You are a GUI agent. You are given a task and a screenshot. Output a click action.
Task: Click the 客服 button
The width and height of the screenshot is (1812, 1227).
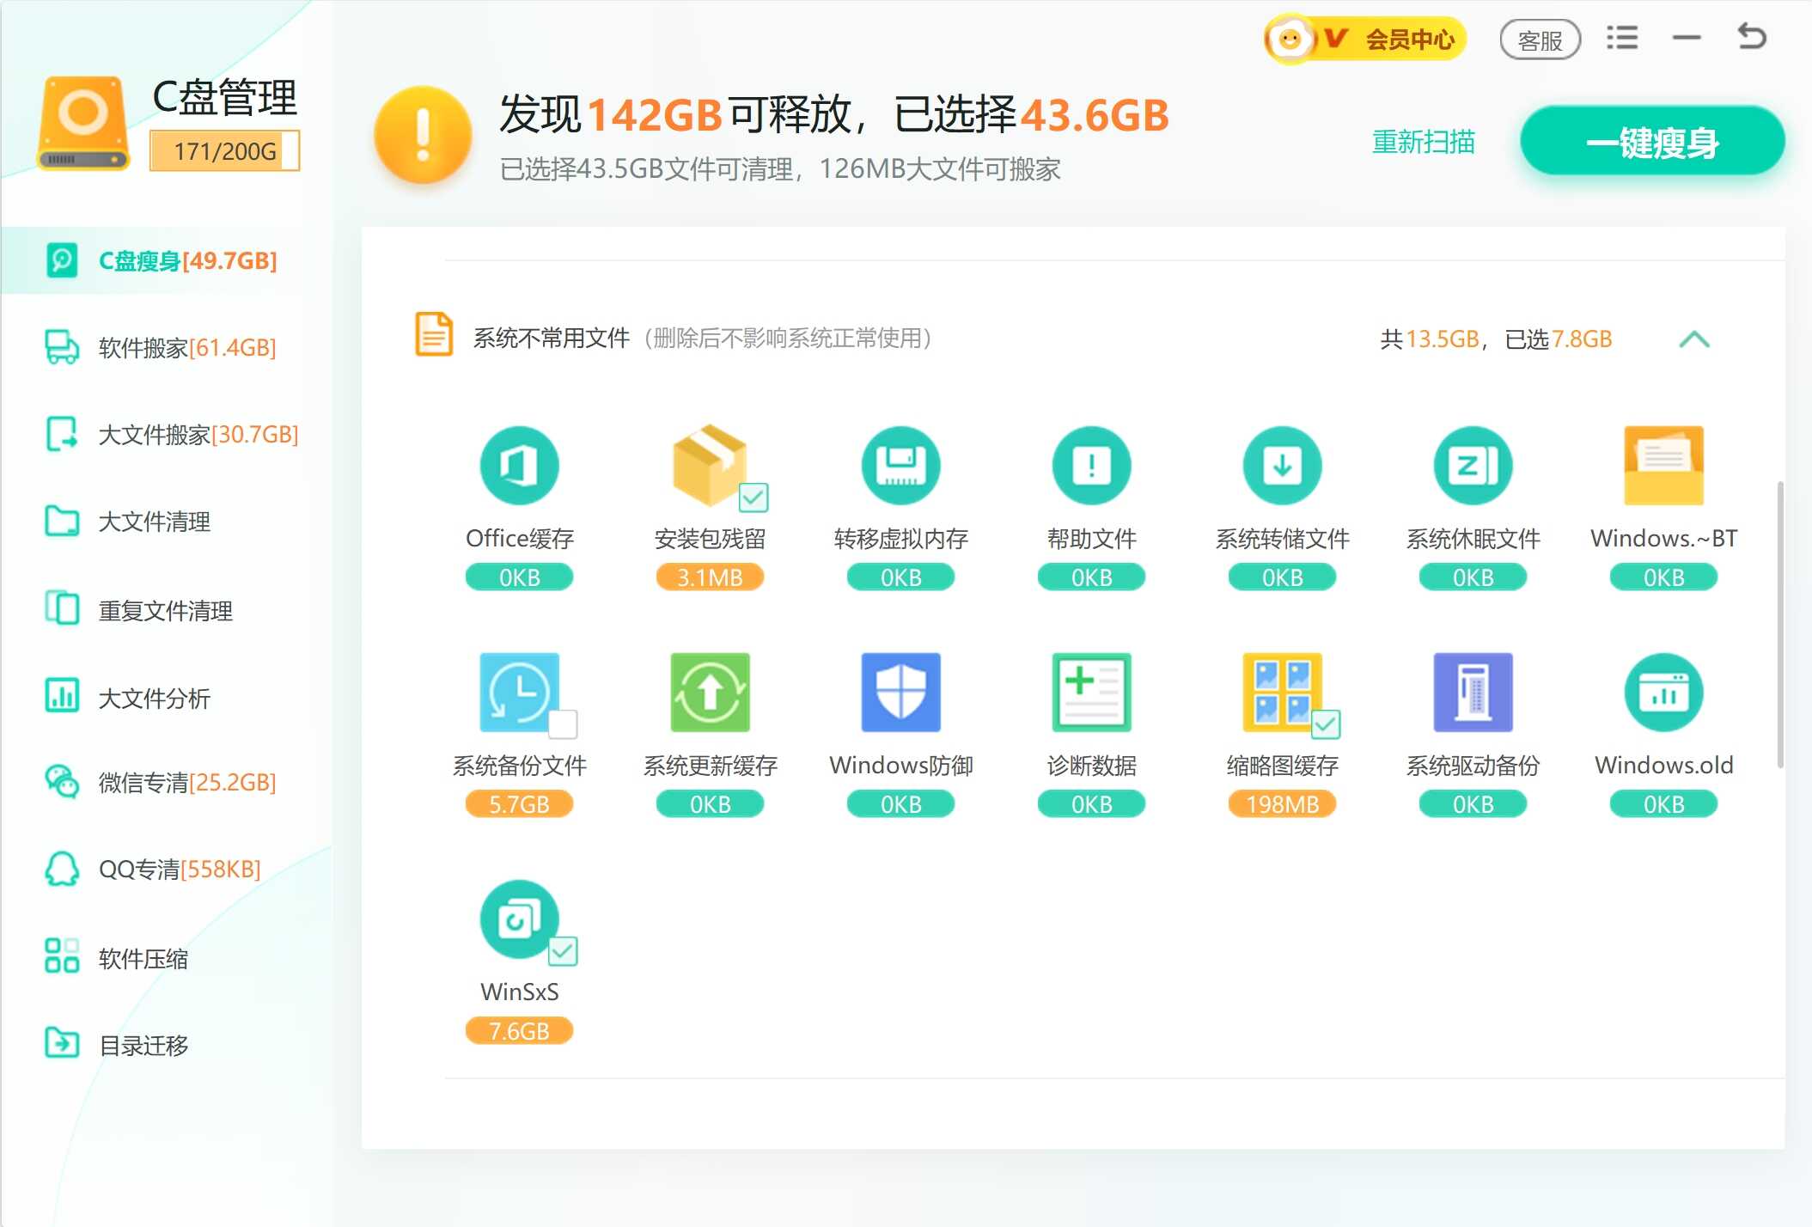pyautogui.click(x=1540, y=40)
